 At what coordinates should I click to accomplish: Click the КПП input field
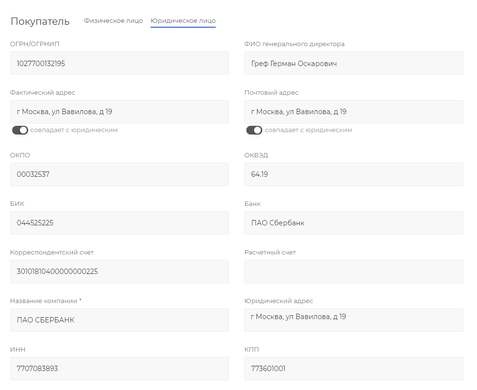(x=354, y=369)
